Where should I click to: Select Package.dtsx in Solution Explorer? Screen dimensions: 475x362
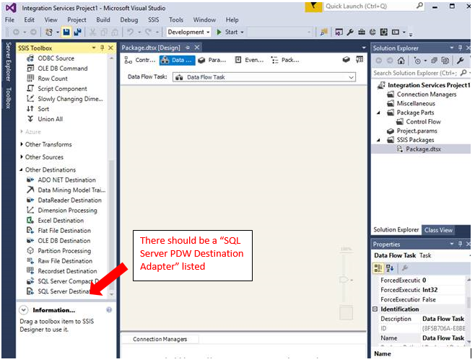point(423,149)
